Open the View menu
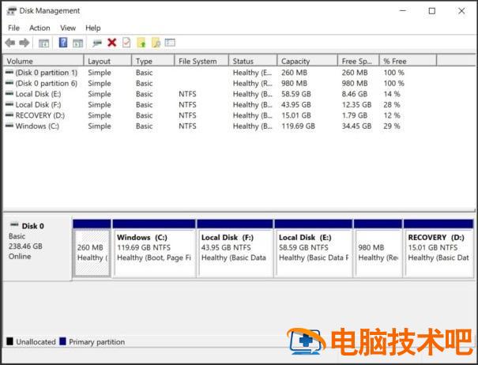 (x=68, y=28)
